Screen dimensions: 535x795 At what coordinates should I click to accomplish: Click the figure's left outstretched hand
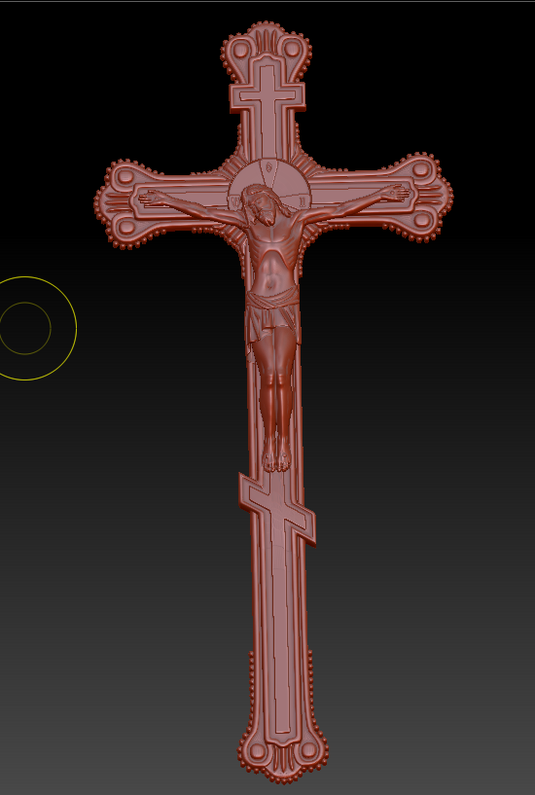point(152,198)
